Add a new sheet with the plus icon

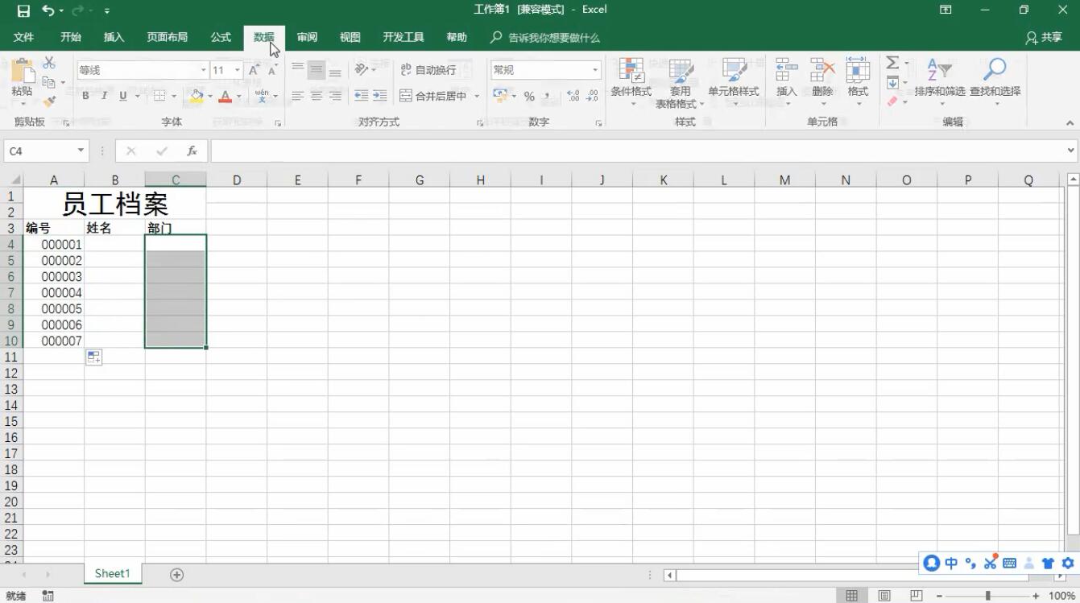point(176,574)
